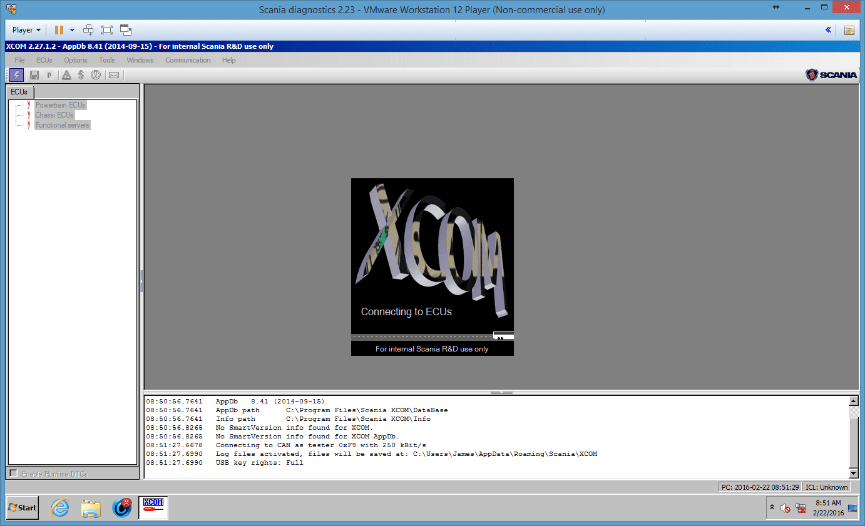Click the floppy disk save icon
This screenshot has height=526, width=865.
(34, 75)
